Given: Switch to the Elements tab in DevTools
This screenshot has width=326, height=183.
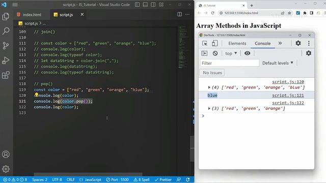Looking at the screenshot, I should (x=237, y=43).
